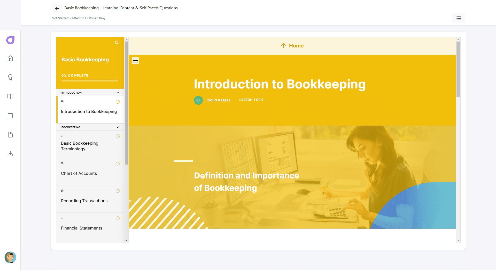The width and height of the screenshot is (496, 270).
Task: Collapse the INTRODUCTION section chevron
Action: point(118,93)
